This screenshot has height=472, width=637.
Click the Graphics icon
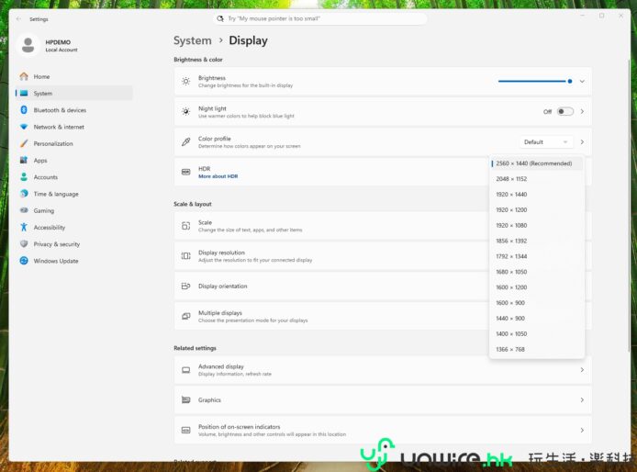[x=185, y=400]
